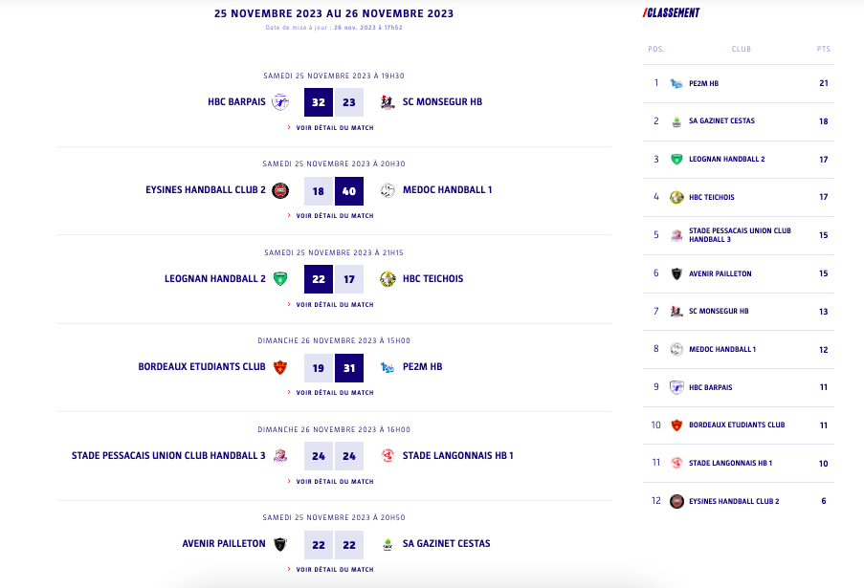The height and width of the screenshot is (588, 864).
Task: Click the Classement heading
Action: tap(672, 13)
